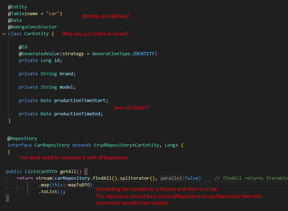The height and width of the screenshot is (211, 288).
Task: Click the this::mapToDTO method reference
Action: pyautogui.click(x=71, y=185)
